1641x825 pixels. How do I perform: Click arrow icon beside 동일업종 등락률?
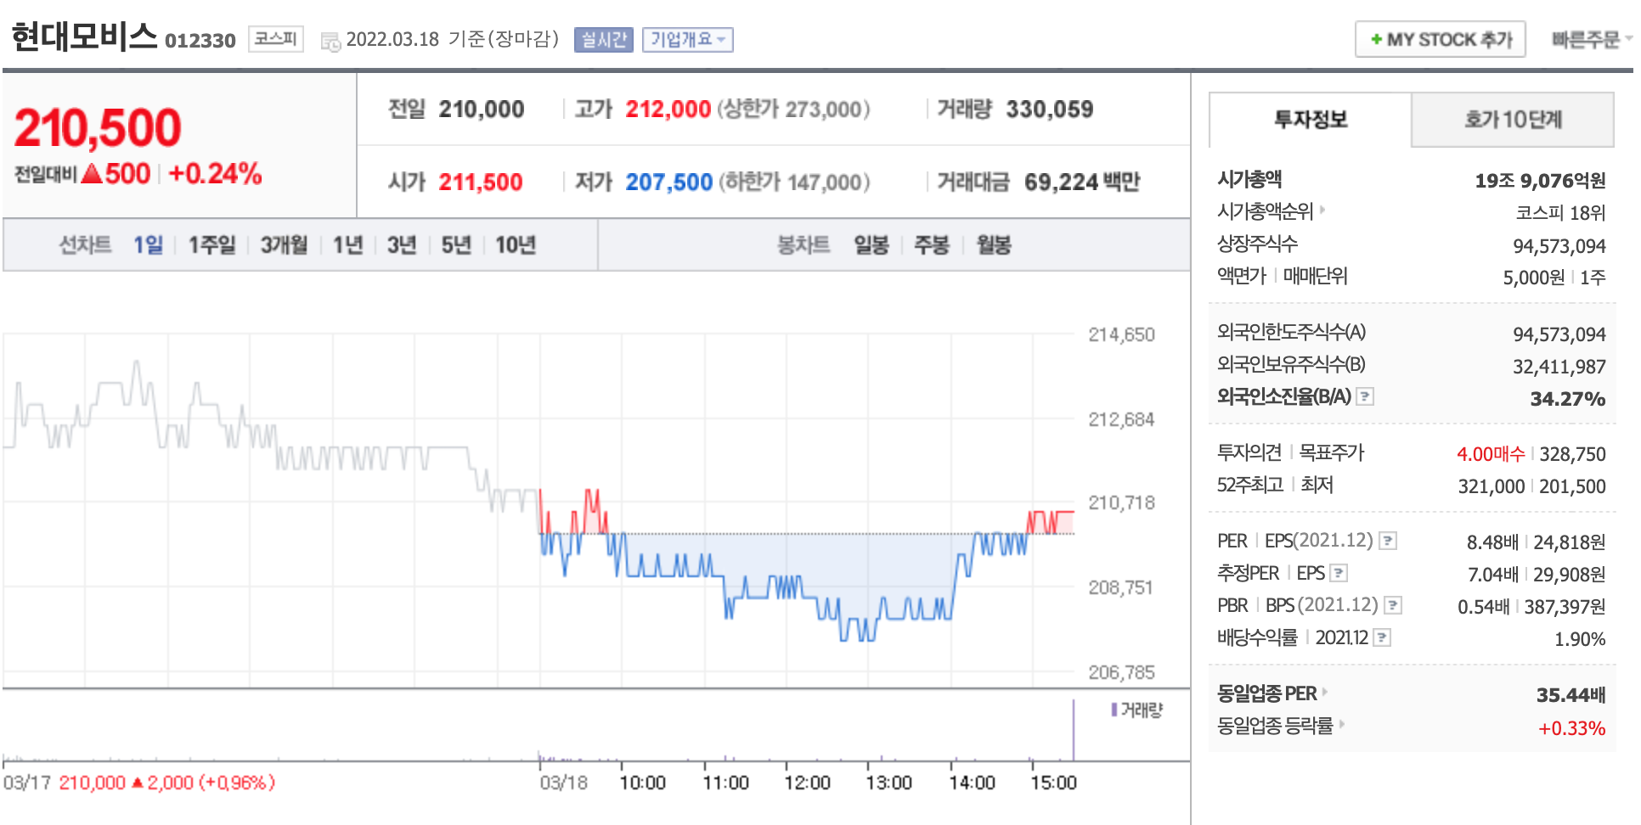coord(1341,725)
